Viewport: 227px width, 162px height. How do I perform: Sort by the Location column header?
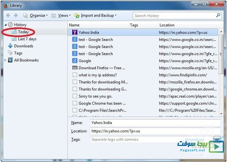pos(188,25)
